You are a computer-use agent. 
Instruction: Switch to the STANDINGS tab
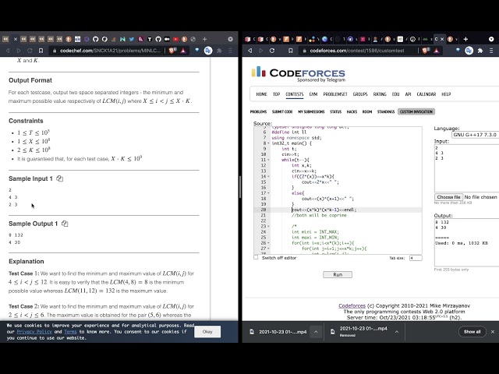coord(386,111)
